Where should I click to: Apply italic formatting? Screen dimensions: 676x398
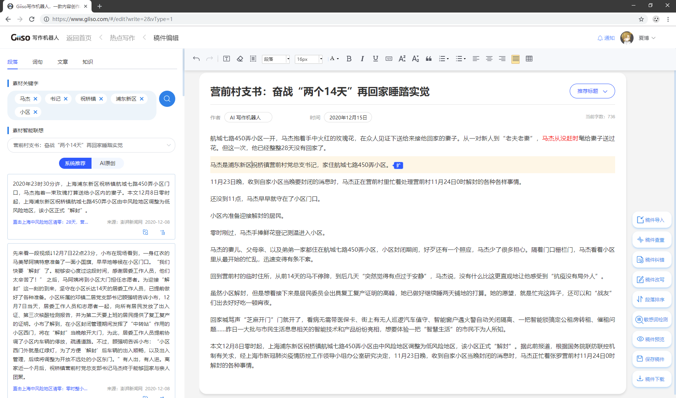click(362, 59)
